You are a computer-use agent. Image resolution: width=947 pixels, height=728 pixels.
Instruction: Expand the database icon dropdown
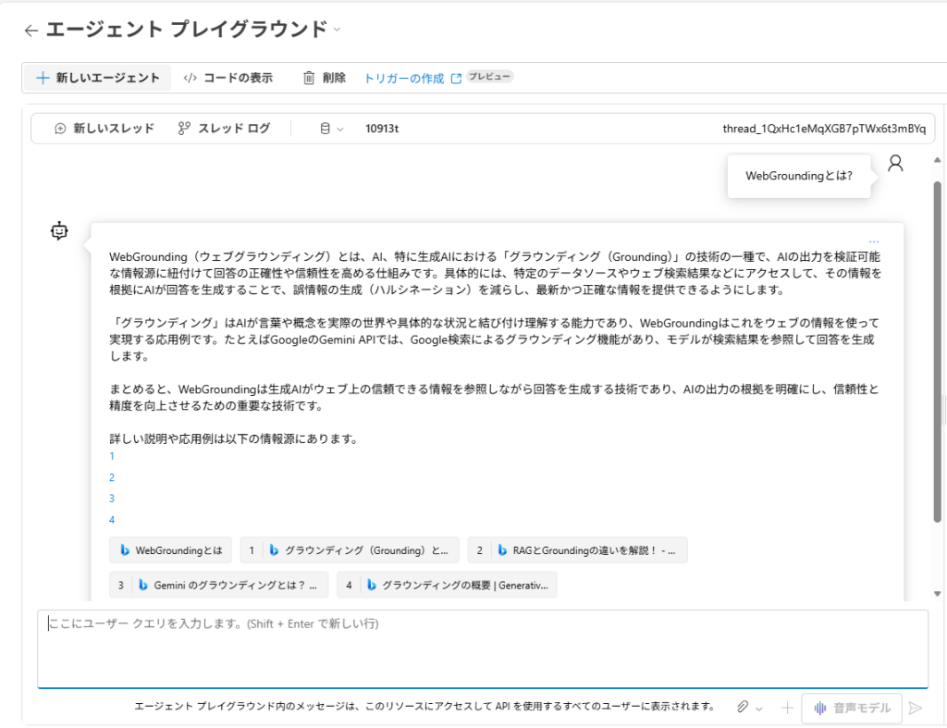coord(331,129)
